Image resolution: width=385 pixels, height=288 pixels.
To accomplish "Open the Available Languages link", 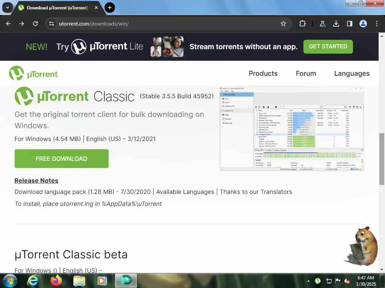I will 185,192.
